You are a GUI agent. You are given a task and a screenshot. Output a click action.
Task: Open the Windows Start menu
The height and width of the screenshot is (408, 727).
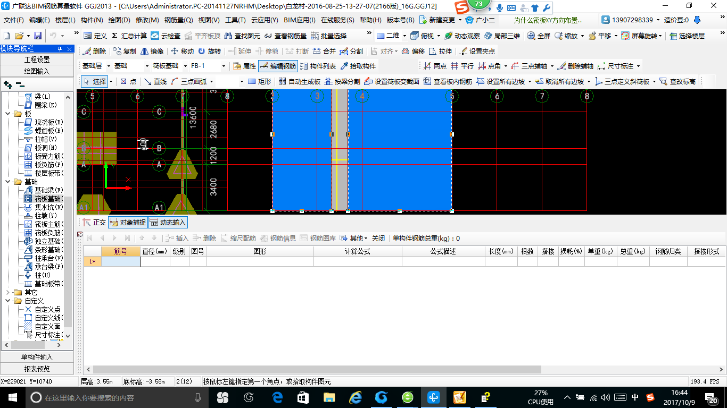[12, 397]
